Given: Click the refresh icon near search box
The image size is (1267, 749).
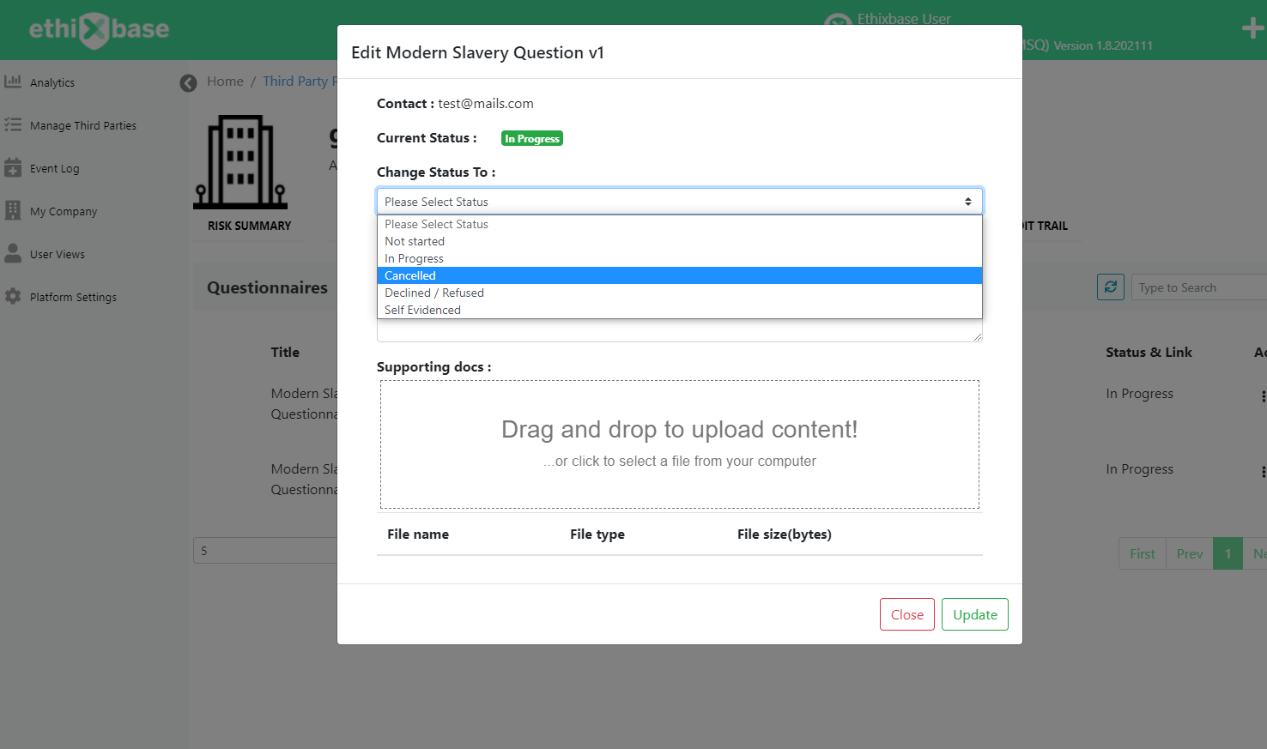Looking at the screenshot, I should click(1111, 287).
